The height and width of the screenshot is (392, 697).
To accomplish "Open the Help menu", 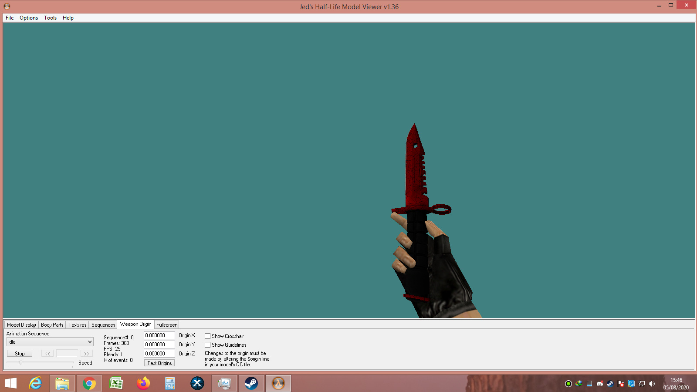I will (68, 18).
